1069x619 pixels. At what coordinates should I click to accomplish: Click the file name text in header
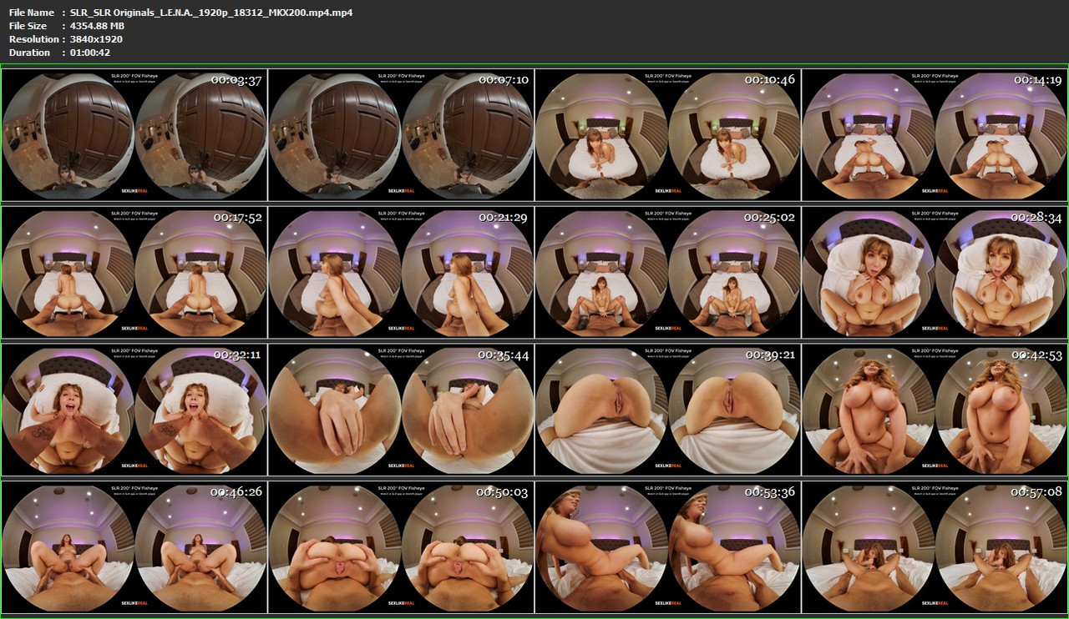[211, 13]
